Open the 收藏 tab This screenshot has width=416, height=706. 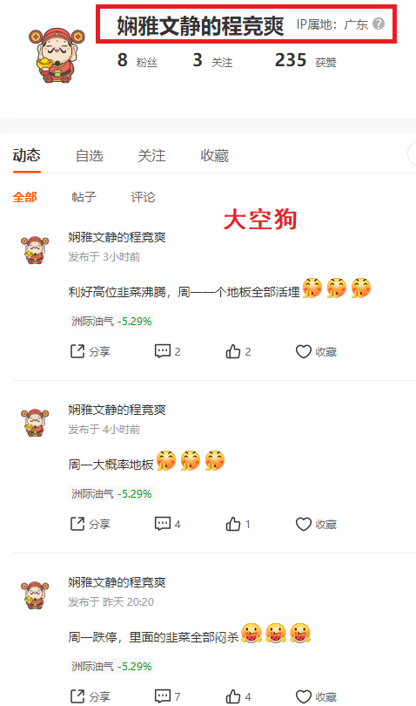(x=214, y=156)
